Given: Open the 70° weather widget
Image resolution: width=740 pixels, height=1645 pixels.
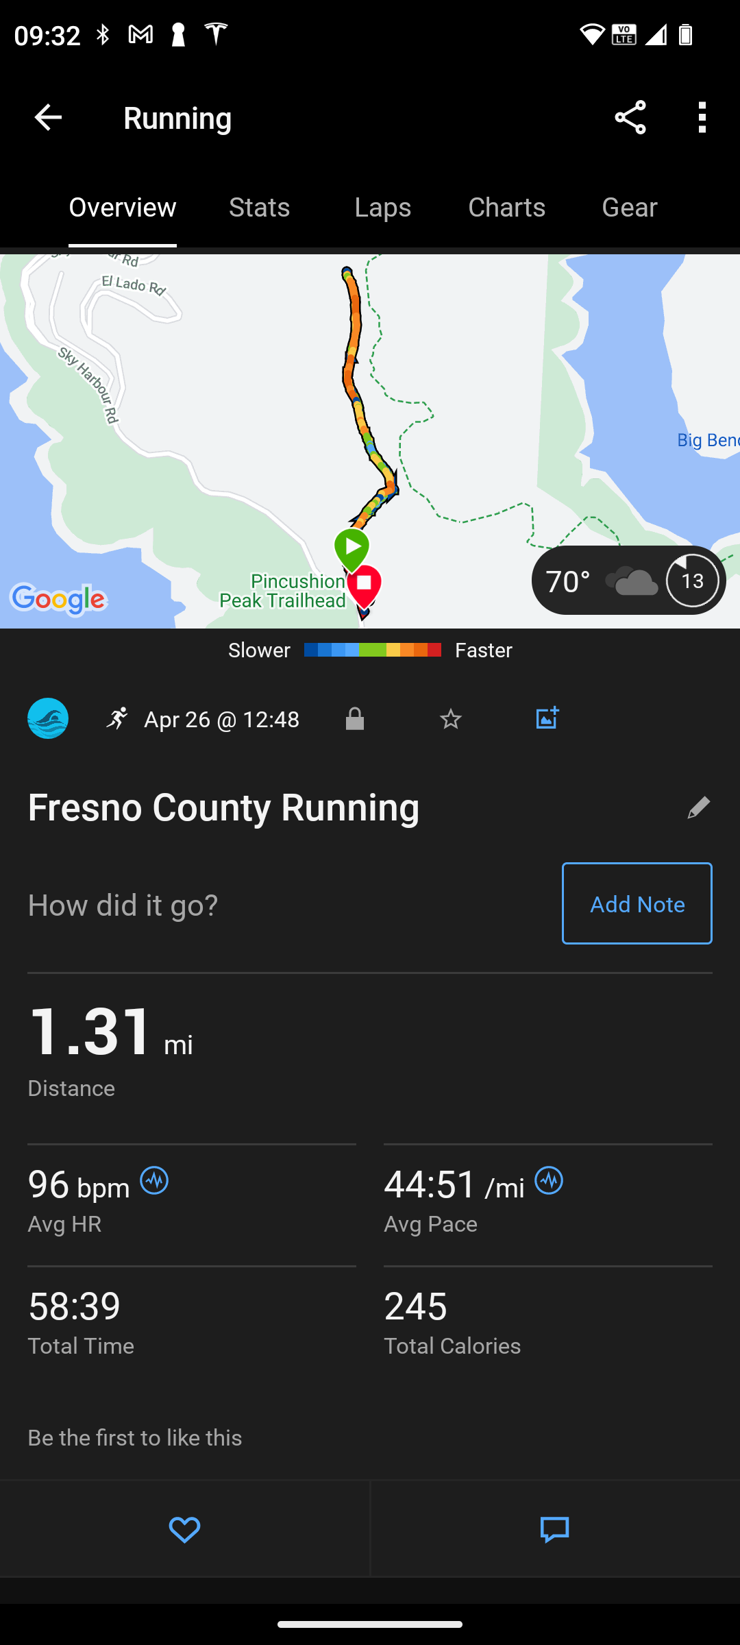Looking at the screenshot, I should click(628, 581).
